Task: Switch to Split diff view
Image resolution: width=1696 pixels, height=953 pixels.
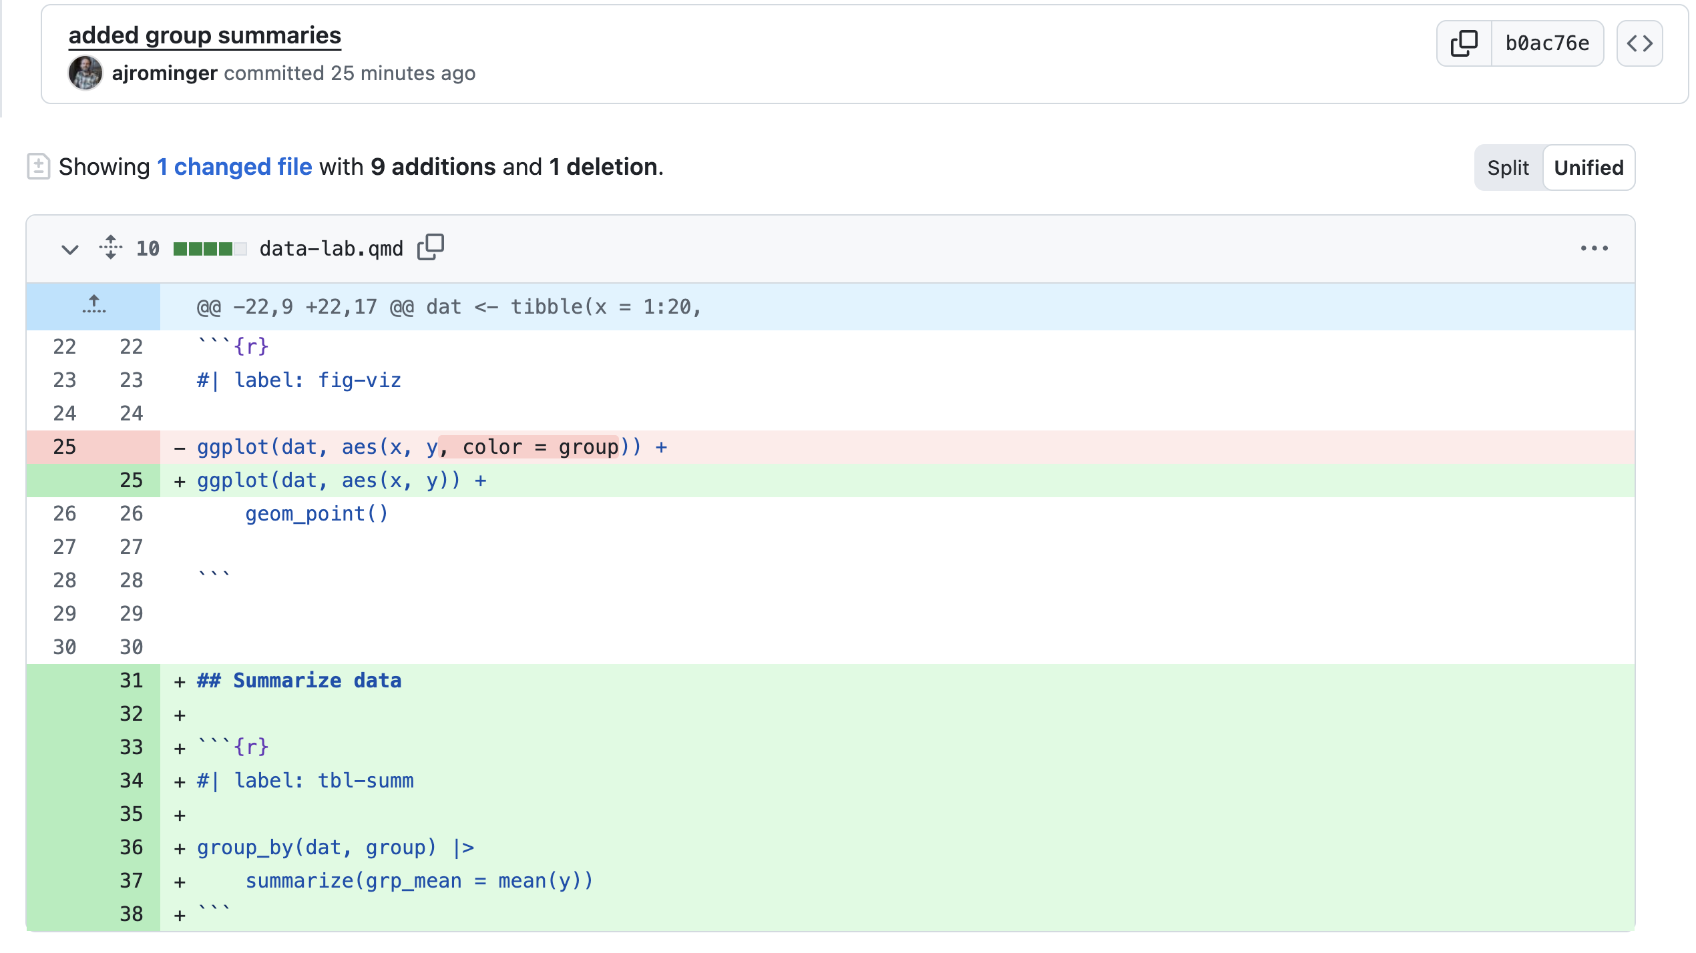Action: [x=1508, y=168]
